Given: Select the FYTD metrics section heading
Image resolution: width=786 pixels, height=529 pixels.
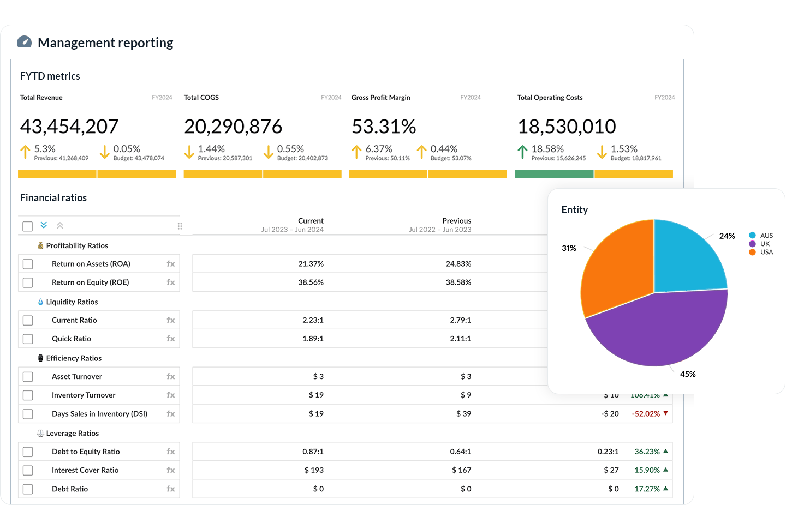Looking at the screenshot, I should 50,76.
